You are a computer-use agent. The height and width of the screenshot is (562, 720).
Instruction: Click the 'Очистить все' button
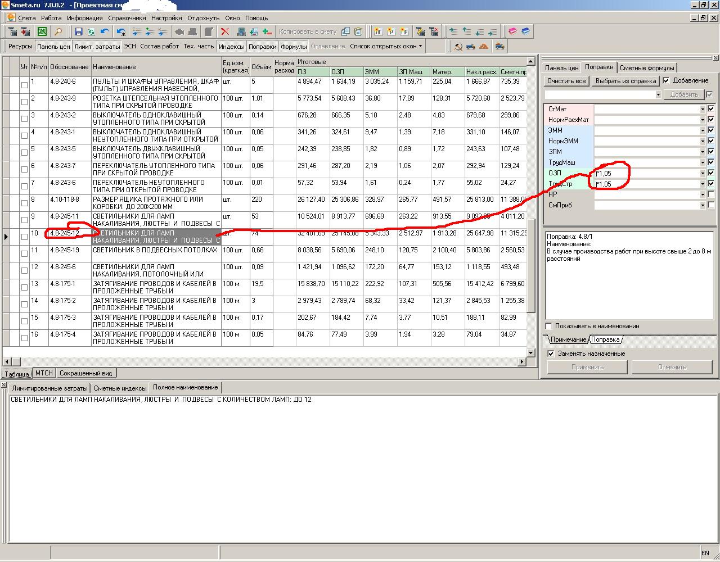point(566,81)
